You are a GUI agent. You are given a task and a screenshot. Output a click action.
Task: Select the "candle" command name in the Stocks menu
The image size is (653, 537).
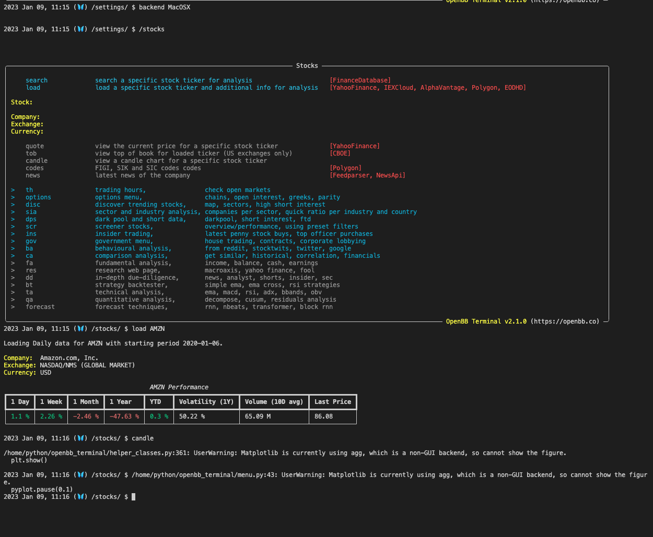(37, 161)
